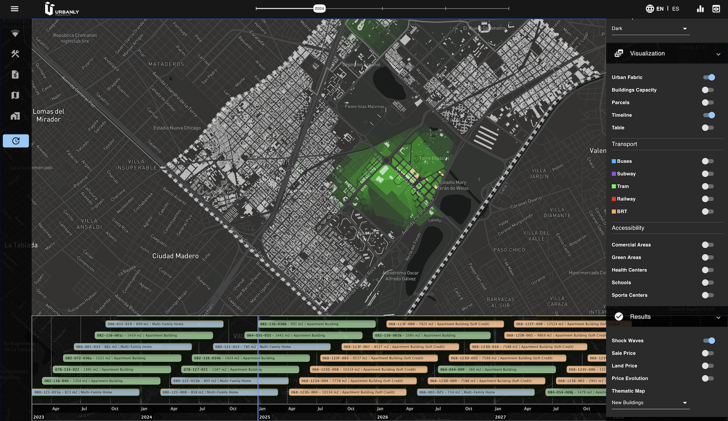728x421 pixels.
Task: Select the wifi signal sidebar icon
Action: (15, 33)
